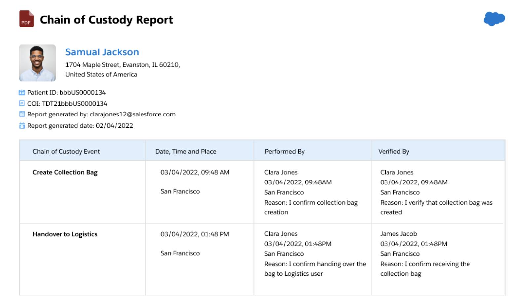Click reason 'I verify that collection bag was created'

point(436,207)
